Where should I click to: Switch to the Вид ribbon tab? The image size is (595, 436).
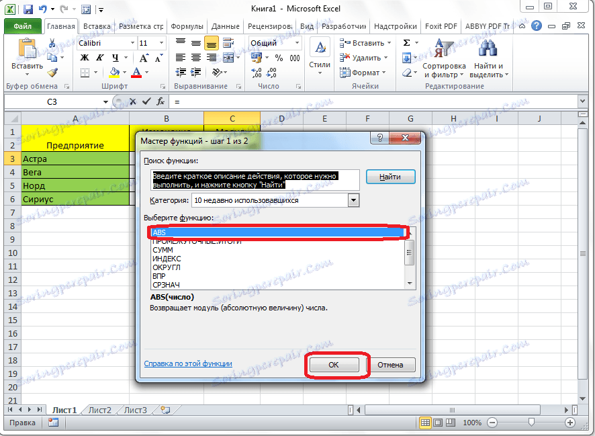(307, 26)
